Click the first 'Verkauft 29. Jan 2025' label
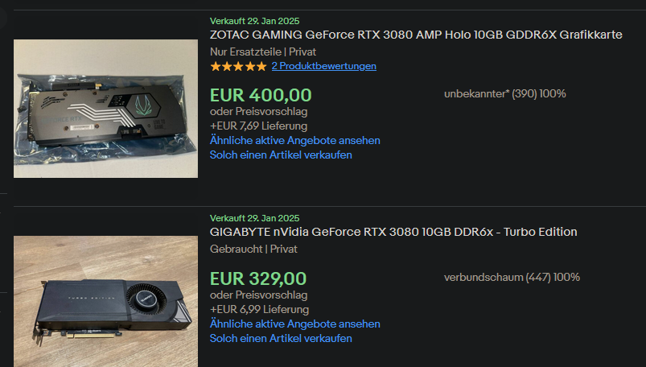The height and width of the screenshot is (367, 646). [x=254, y=21]
